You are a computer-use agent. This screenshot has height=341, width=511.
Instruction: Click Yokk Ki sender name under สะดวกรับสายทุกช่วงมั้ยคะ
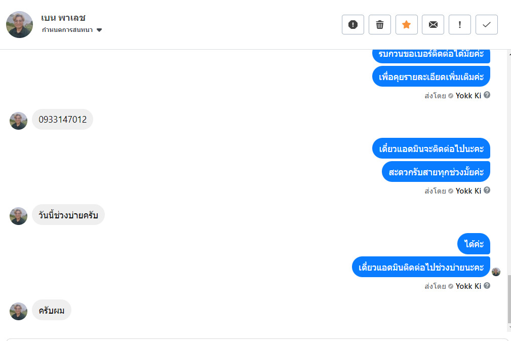point(468,191)
